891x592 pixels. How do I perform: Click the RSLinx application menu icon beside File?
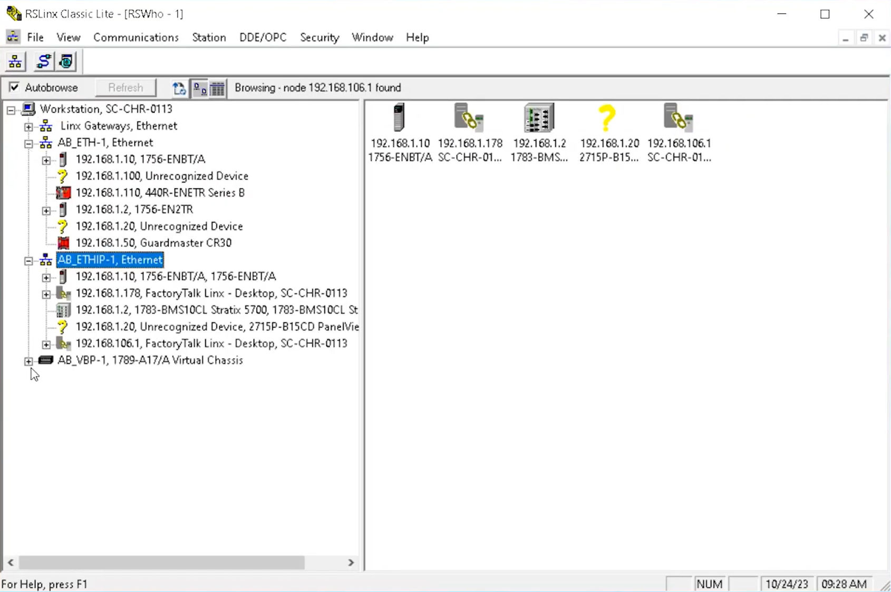coord(13,37)
